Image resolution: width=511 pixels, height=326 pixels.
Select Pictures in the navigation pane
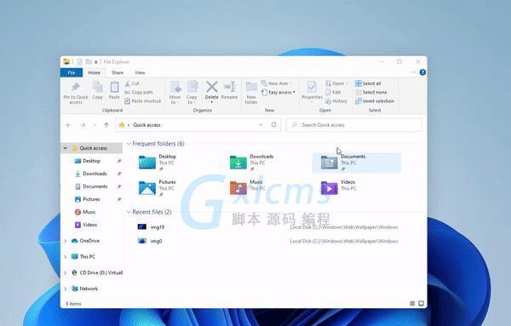92,199
